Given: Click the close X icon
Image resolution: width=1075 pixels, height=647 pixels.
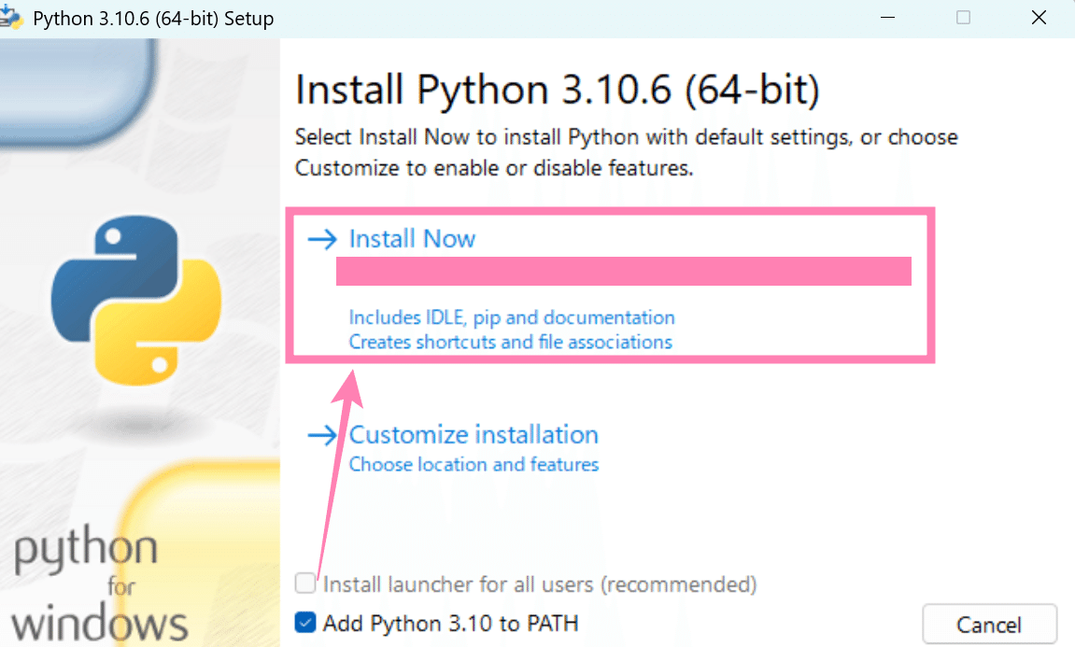Looking at the screenshot, I should pyautogui.click(x=1040, y=17).
